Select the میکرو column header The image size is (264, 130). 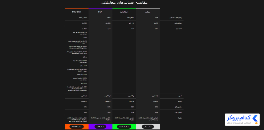coord(148,12)
